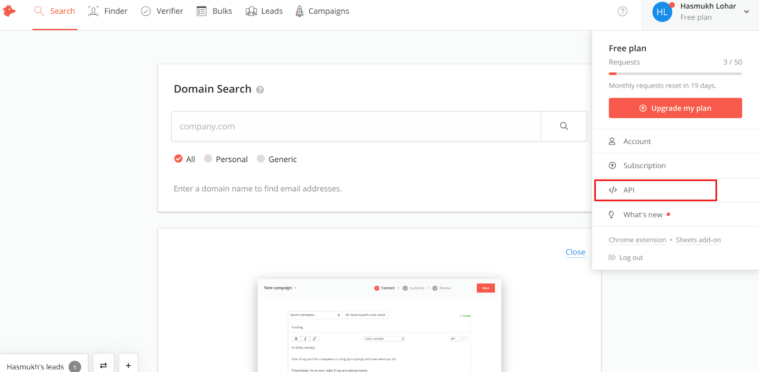The image size is (759, 372).
Task: Click the HL user avatar
Action: [x=662, y=12]
